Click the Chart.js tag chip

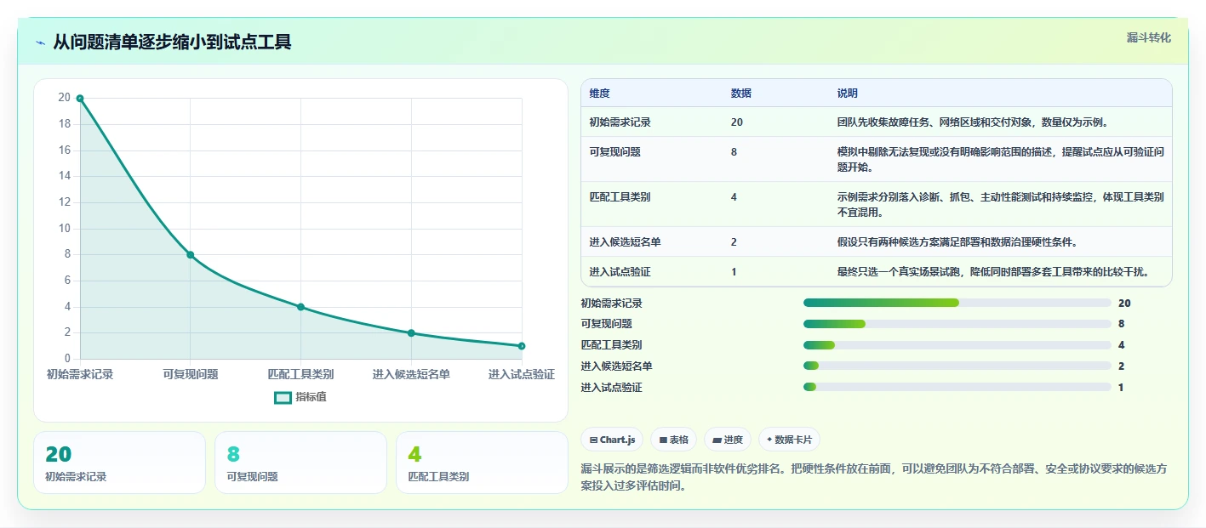coord(612,440)
